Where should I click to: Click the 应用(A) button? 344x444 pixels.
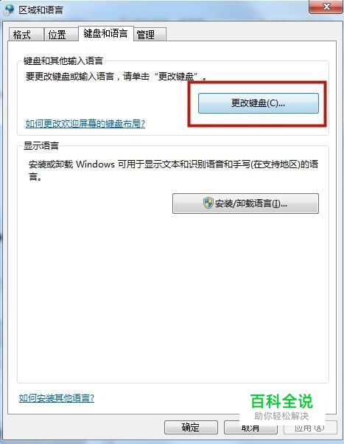[310, 428]
